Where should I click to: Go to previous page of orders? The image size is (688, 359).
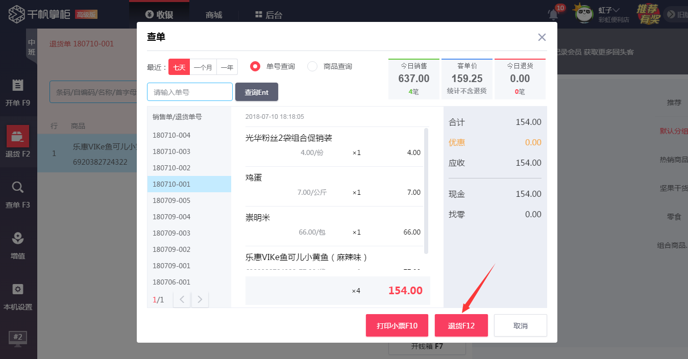coord(182,299)
